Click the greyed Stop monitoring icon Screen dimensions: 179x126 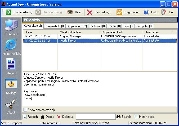38,12
